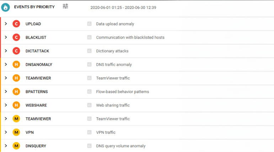Open the filter settings sliders icon

[x=65, y=6]
